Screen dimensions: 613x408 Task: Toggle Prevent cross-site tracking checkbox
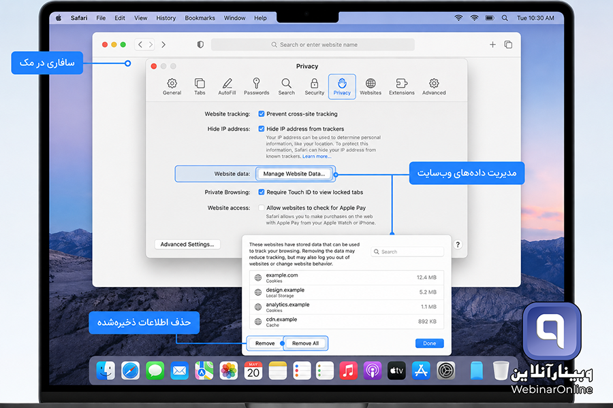point(261,114)
